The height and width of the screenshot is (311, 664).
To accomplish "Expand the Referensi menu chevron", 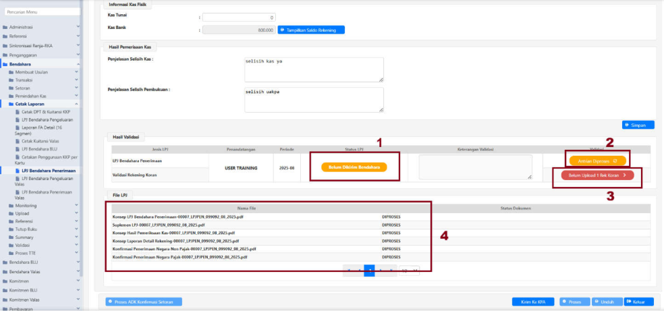I will pyautogui.click(x=78, y=36).
